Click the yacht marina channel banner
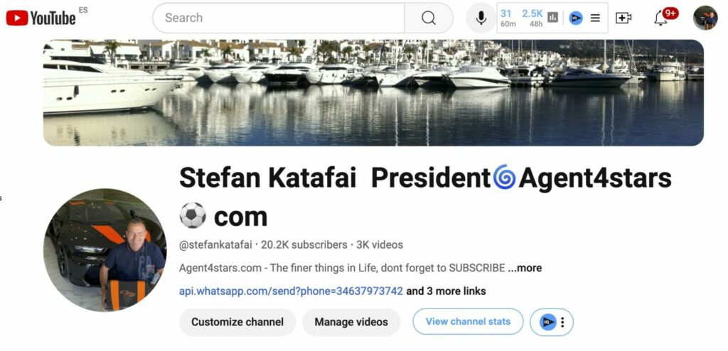This screenshot has height=351, width=728. coord(373,93)
